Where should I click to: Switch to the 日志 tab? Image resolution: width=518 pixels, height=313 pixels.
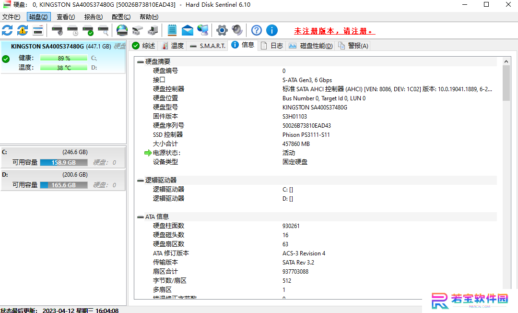272,46
